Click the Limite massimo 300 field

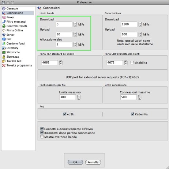(68, 97)
